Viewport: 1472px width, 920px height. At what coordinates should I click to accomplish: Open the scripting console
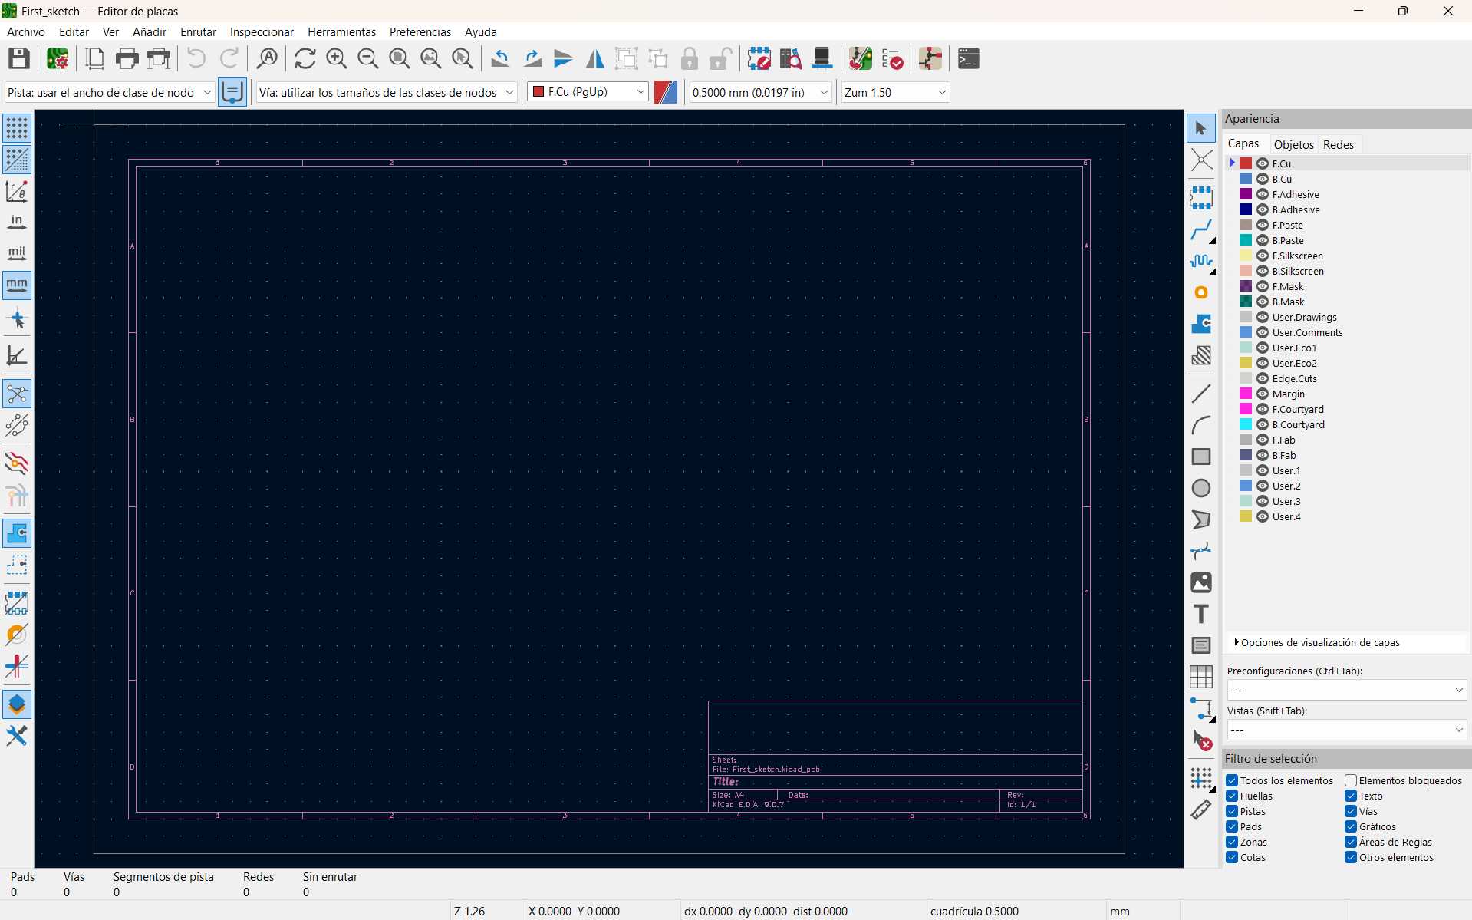coord(968,58)
